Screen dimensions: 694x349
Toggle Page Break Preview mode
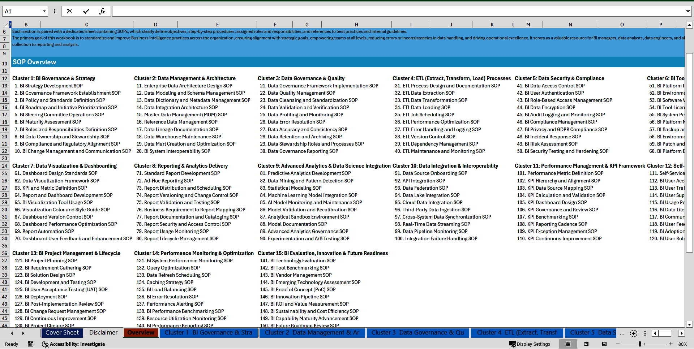[605, 344]
